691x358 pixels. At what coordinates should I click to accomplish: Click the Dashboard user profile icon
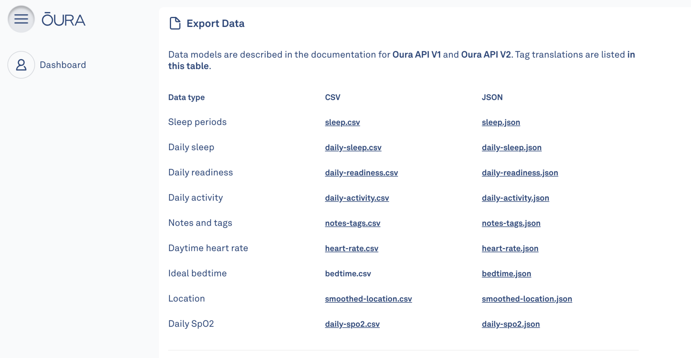[21, 65]
